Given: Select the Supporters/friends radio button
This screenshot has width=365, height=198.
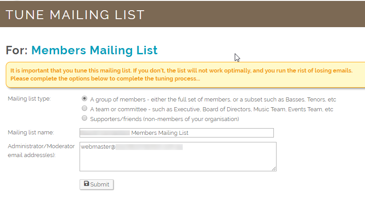Looking at the screenshot, I should (x=84, y=118).
